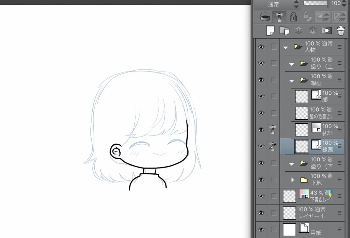This screenshot has height=238, width=350.
Task: Click the create layer mask icon
Action: [x=326, y=30]
